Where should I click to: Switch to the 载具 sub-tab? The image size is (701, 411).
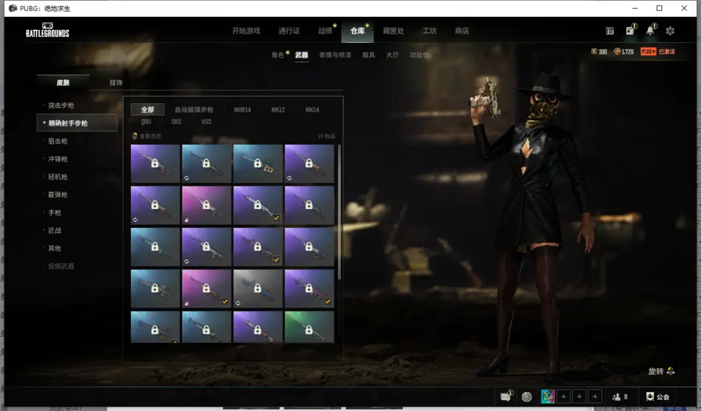[x=369, y=55]
